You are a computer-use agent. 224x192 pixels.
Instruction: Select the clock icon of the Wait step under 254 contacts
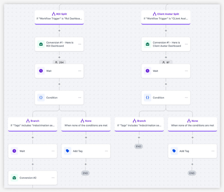pyautogui.click(x=41, y=71)
